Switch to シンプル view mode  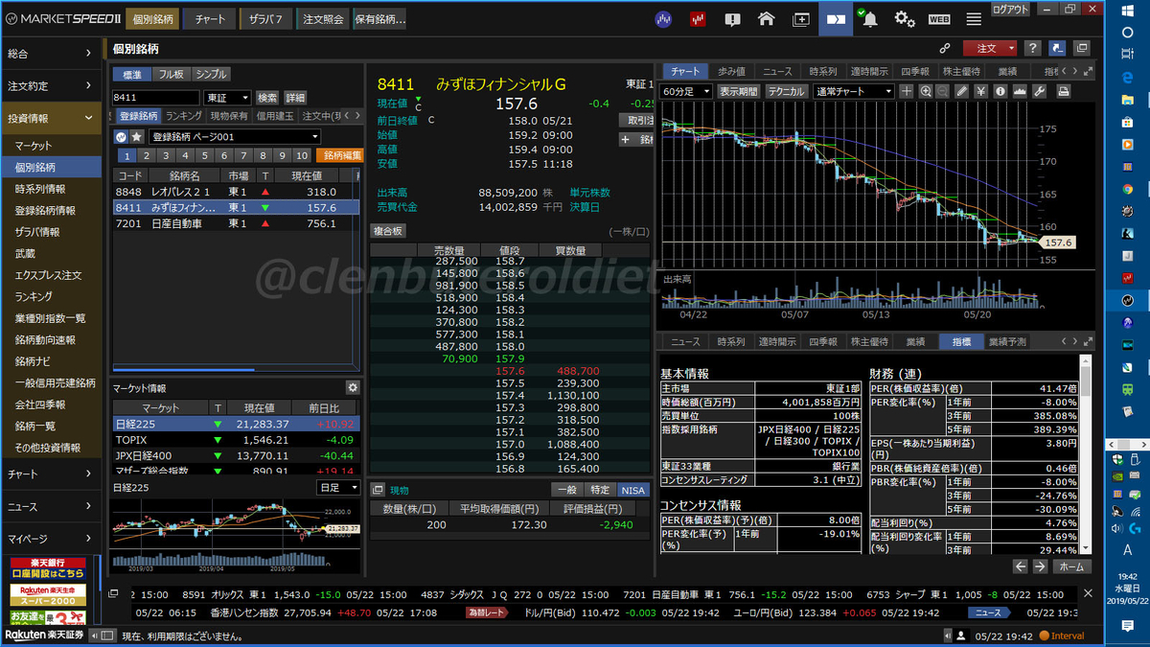(211, 75)
